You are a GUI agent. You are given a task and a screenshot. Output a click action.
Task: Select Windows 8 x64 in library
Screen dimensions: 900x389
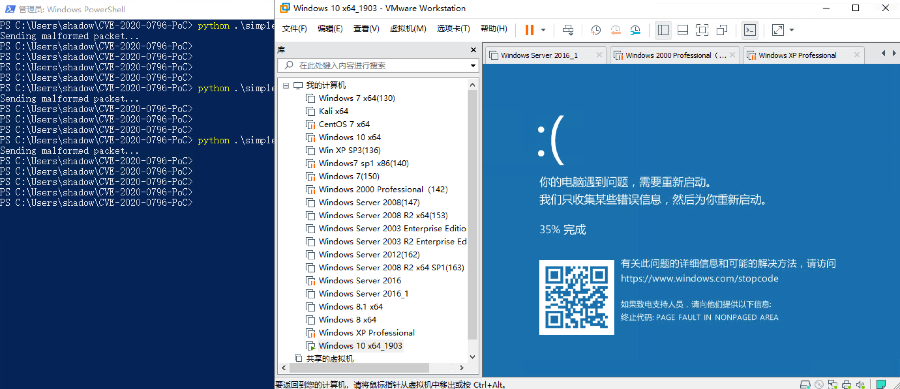point(347,320)
